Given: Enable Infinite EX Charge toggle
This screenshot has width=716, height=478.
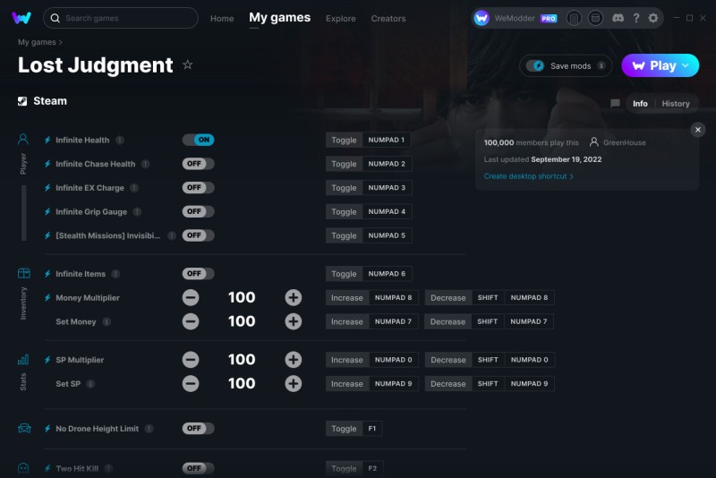Looking at the screenshot, I should click(198, 188).
